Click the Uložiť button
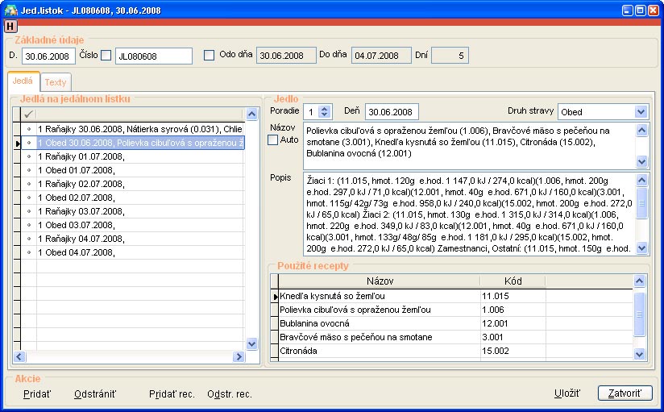Image resolution: width=664 pixels, height=412 pixels. (566, 393)
